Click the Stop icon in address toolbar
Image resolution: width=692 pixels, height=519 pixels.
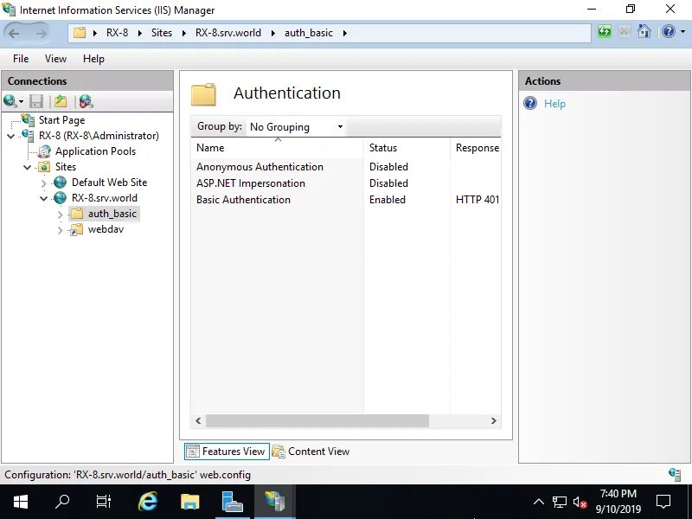coord(624,32)
